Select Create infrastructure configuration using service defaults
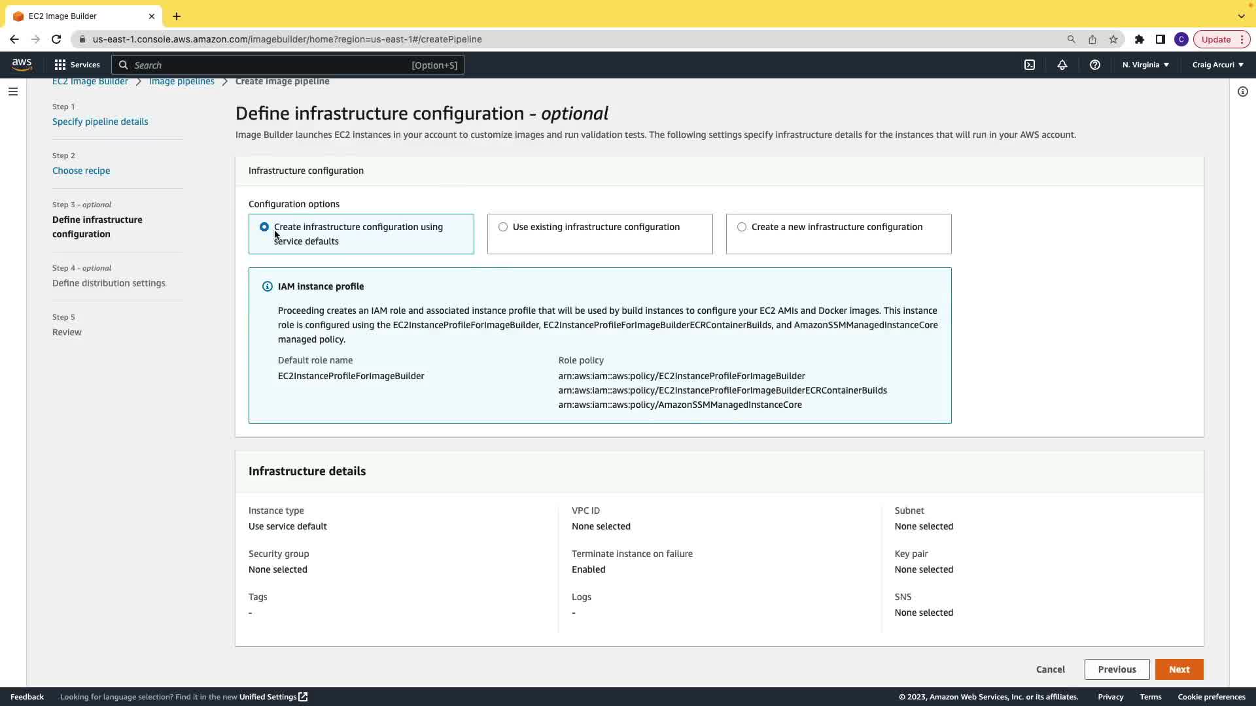This screenshot has width=1256, height=706. pyautogui.click(x=264, y=227)
